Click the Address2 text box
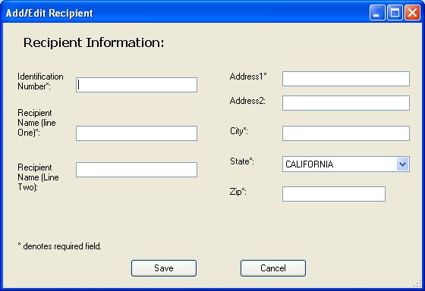 (x=346, y=103)
